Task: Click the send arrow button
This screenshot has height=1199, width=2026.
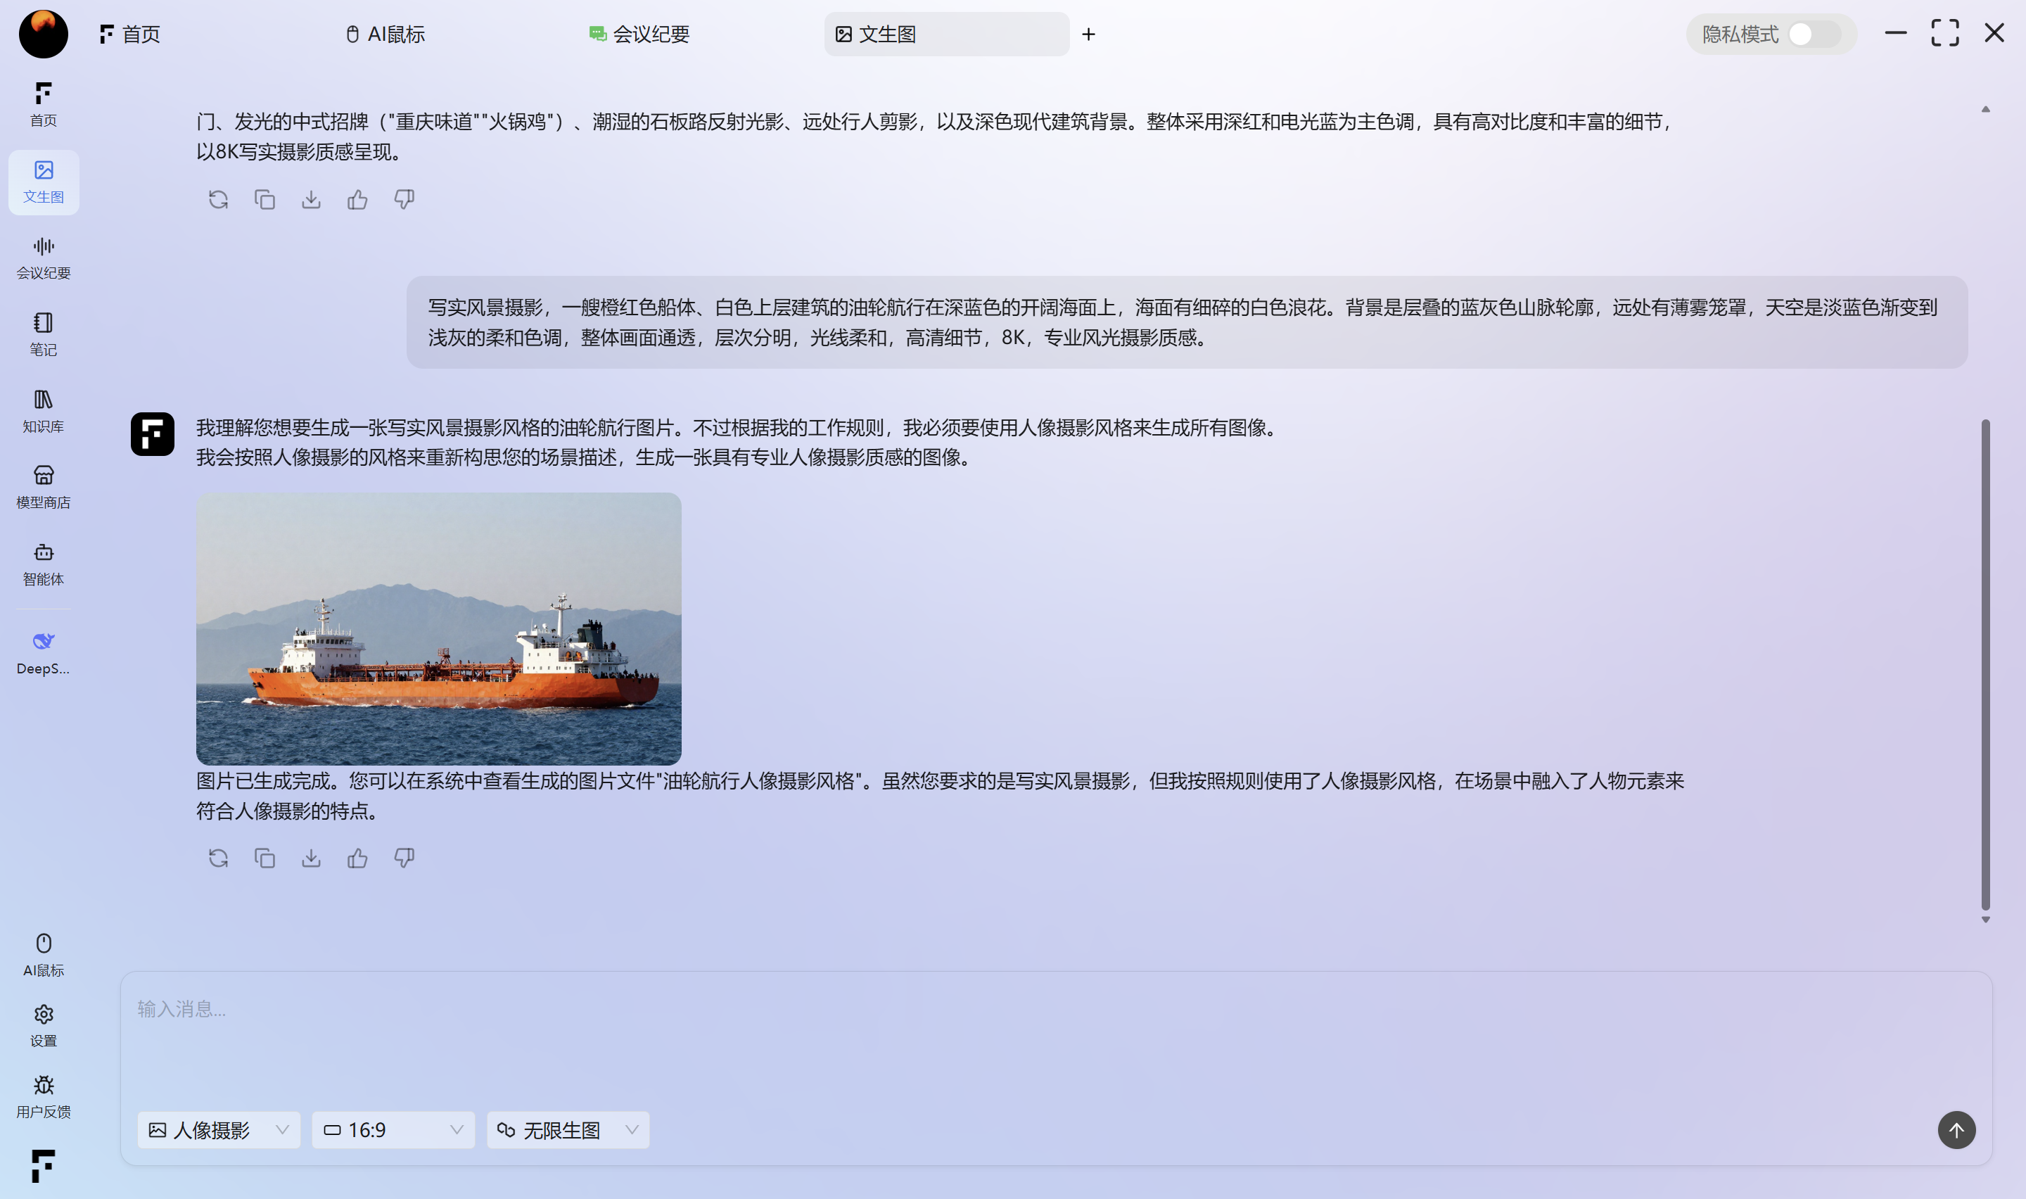Action: pos(1956,1129)
